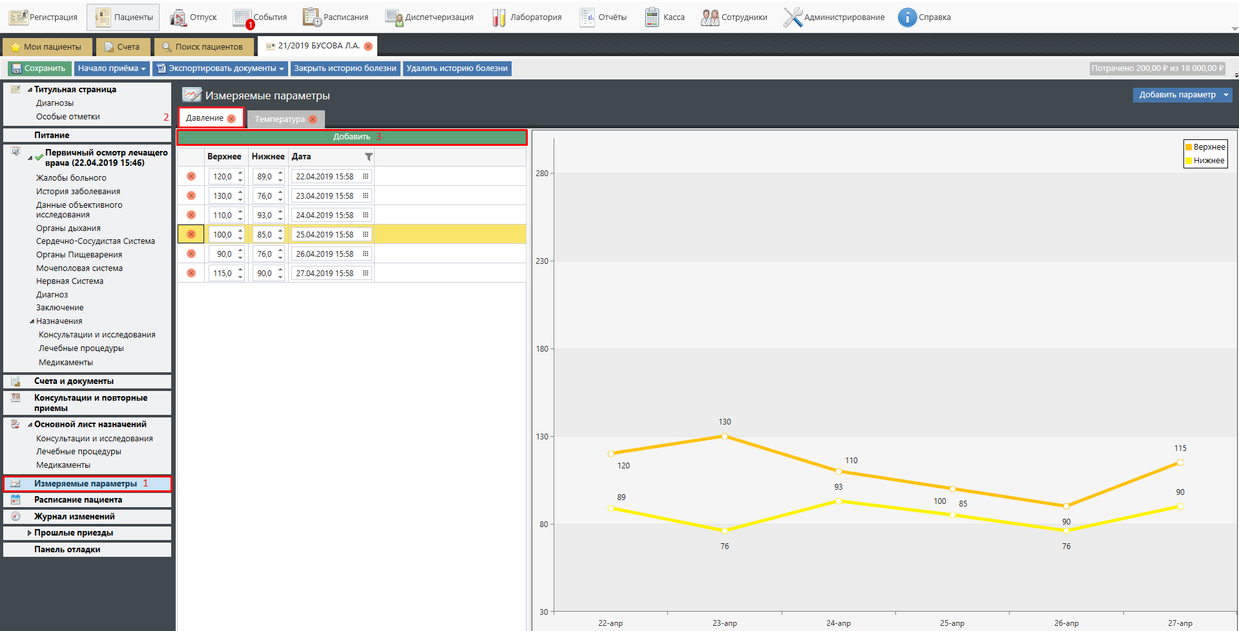Screen dimensions: 1239x631
Task: Click the Сохранить button
Action: pos(38,68)
